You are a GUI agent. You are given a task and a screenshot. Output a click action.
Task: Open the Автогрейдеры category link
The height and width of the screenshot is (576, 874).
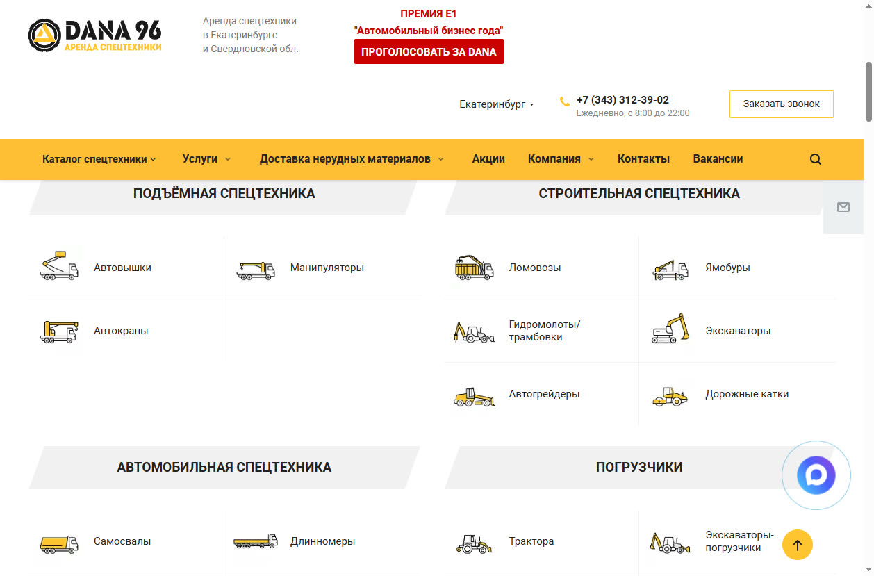coord(544,394)
